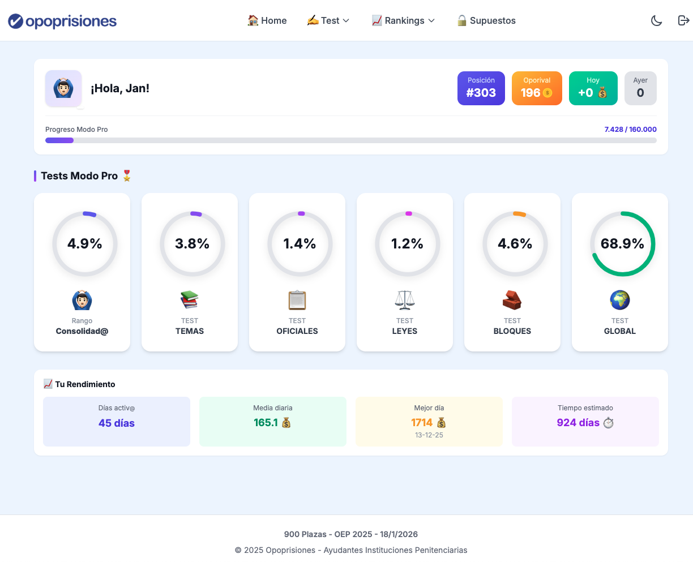Image resolution: width=693 pixels, height=562 pixels.
Task: Click the gray Ayer 0 badge
Action: click(x=640, y=88)
